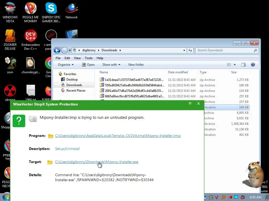This screenshot has width=269, height=201.
Task: Select Downloads in navigation pane
Action: coord(74,85)
